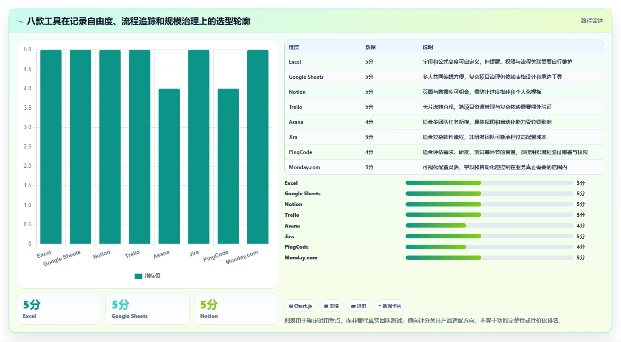Click the dashboard title 八款工具
Viewport: 621px width, 342px height.
[x=138, y=21]
